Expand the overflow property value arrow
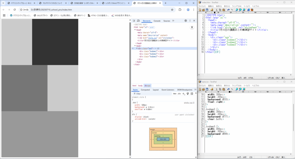 144,109
